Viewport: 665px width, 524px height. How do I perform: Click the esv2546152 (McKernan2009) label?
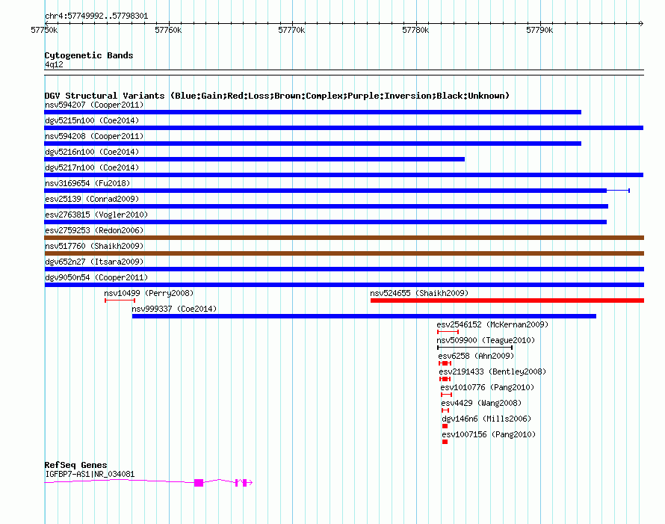click(492, 324)
